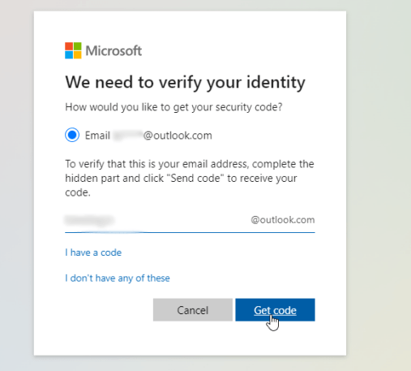Click the Microsoft logo icon
The width and height of the screenshot is (411, 371).
coord(73,50)
